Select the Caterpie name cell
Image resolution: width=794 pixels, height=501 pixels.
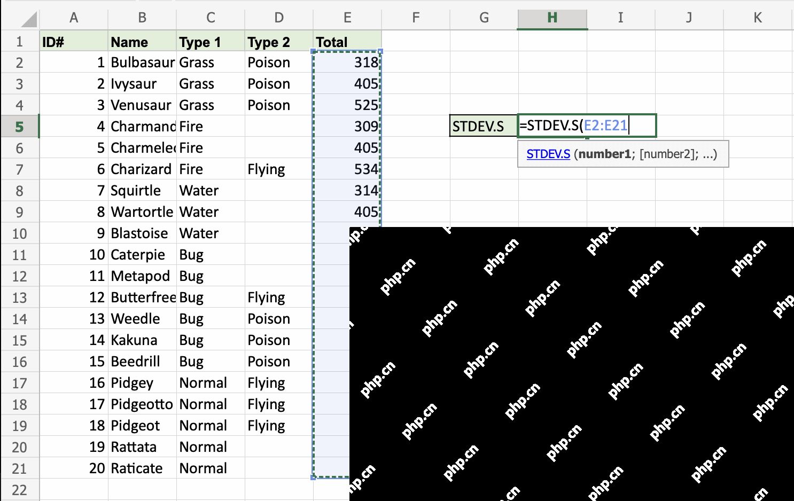click(142, 255)
